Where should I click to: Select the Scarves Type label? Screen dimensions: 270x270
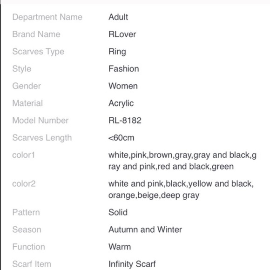tap(38, 52)
